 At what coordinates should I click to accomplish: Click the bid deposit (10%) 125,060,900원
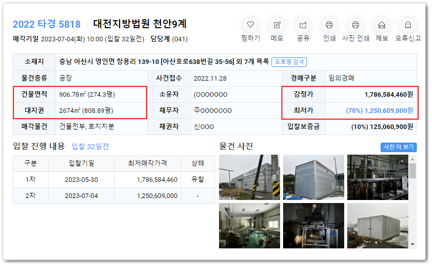(382, 127)
